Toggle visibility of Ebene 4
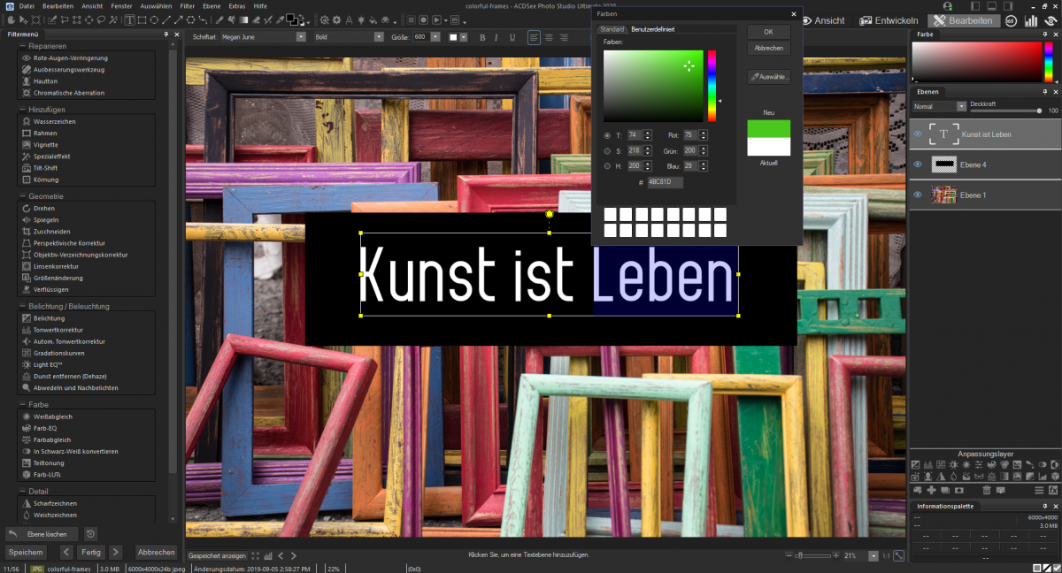 (918, 164)
